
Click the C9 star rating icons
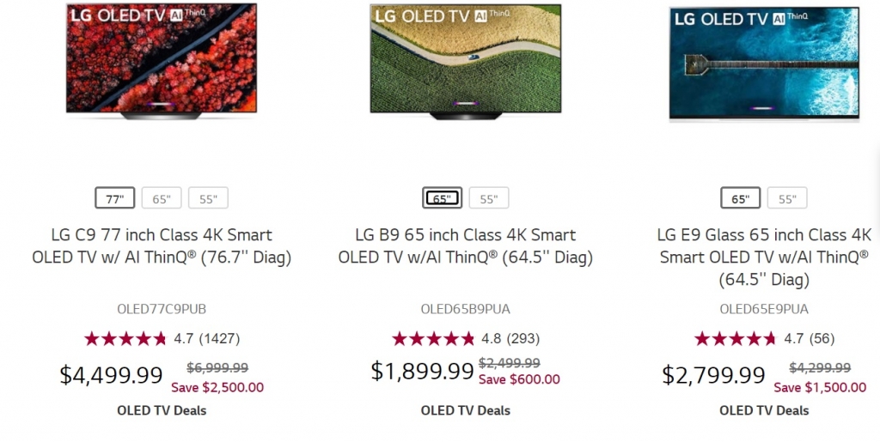tap(125, 338)
